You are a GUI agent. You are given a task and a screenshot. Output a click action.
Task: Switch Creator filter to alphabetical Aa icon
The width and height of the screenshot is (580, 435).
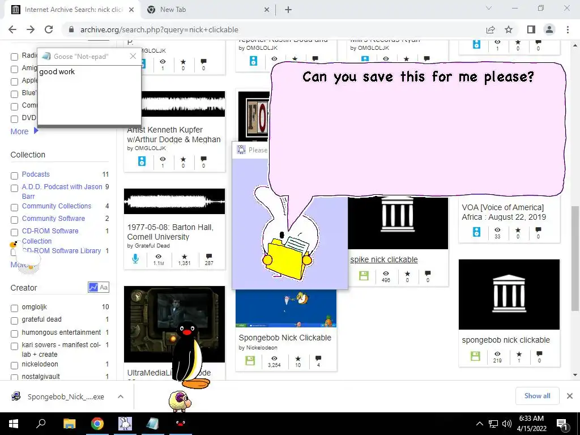click(x=104, y=287)
